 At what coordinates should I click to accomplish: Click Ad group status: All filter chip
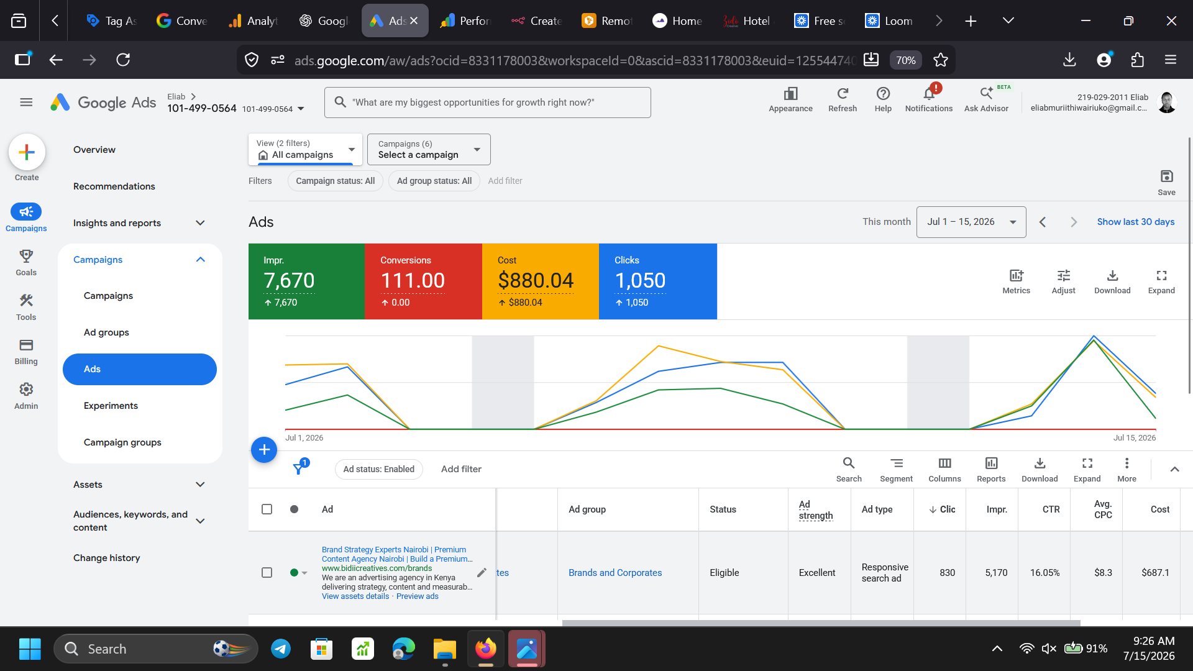[434, 181]
